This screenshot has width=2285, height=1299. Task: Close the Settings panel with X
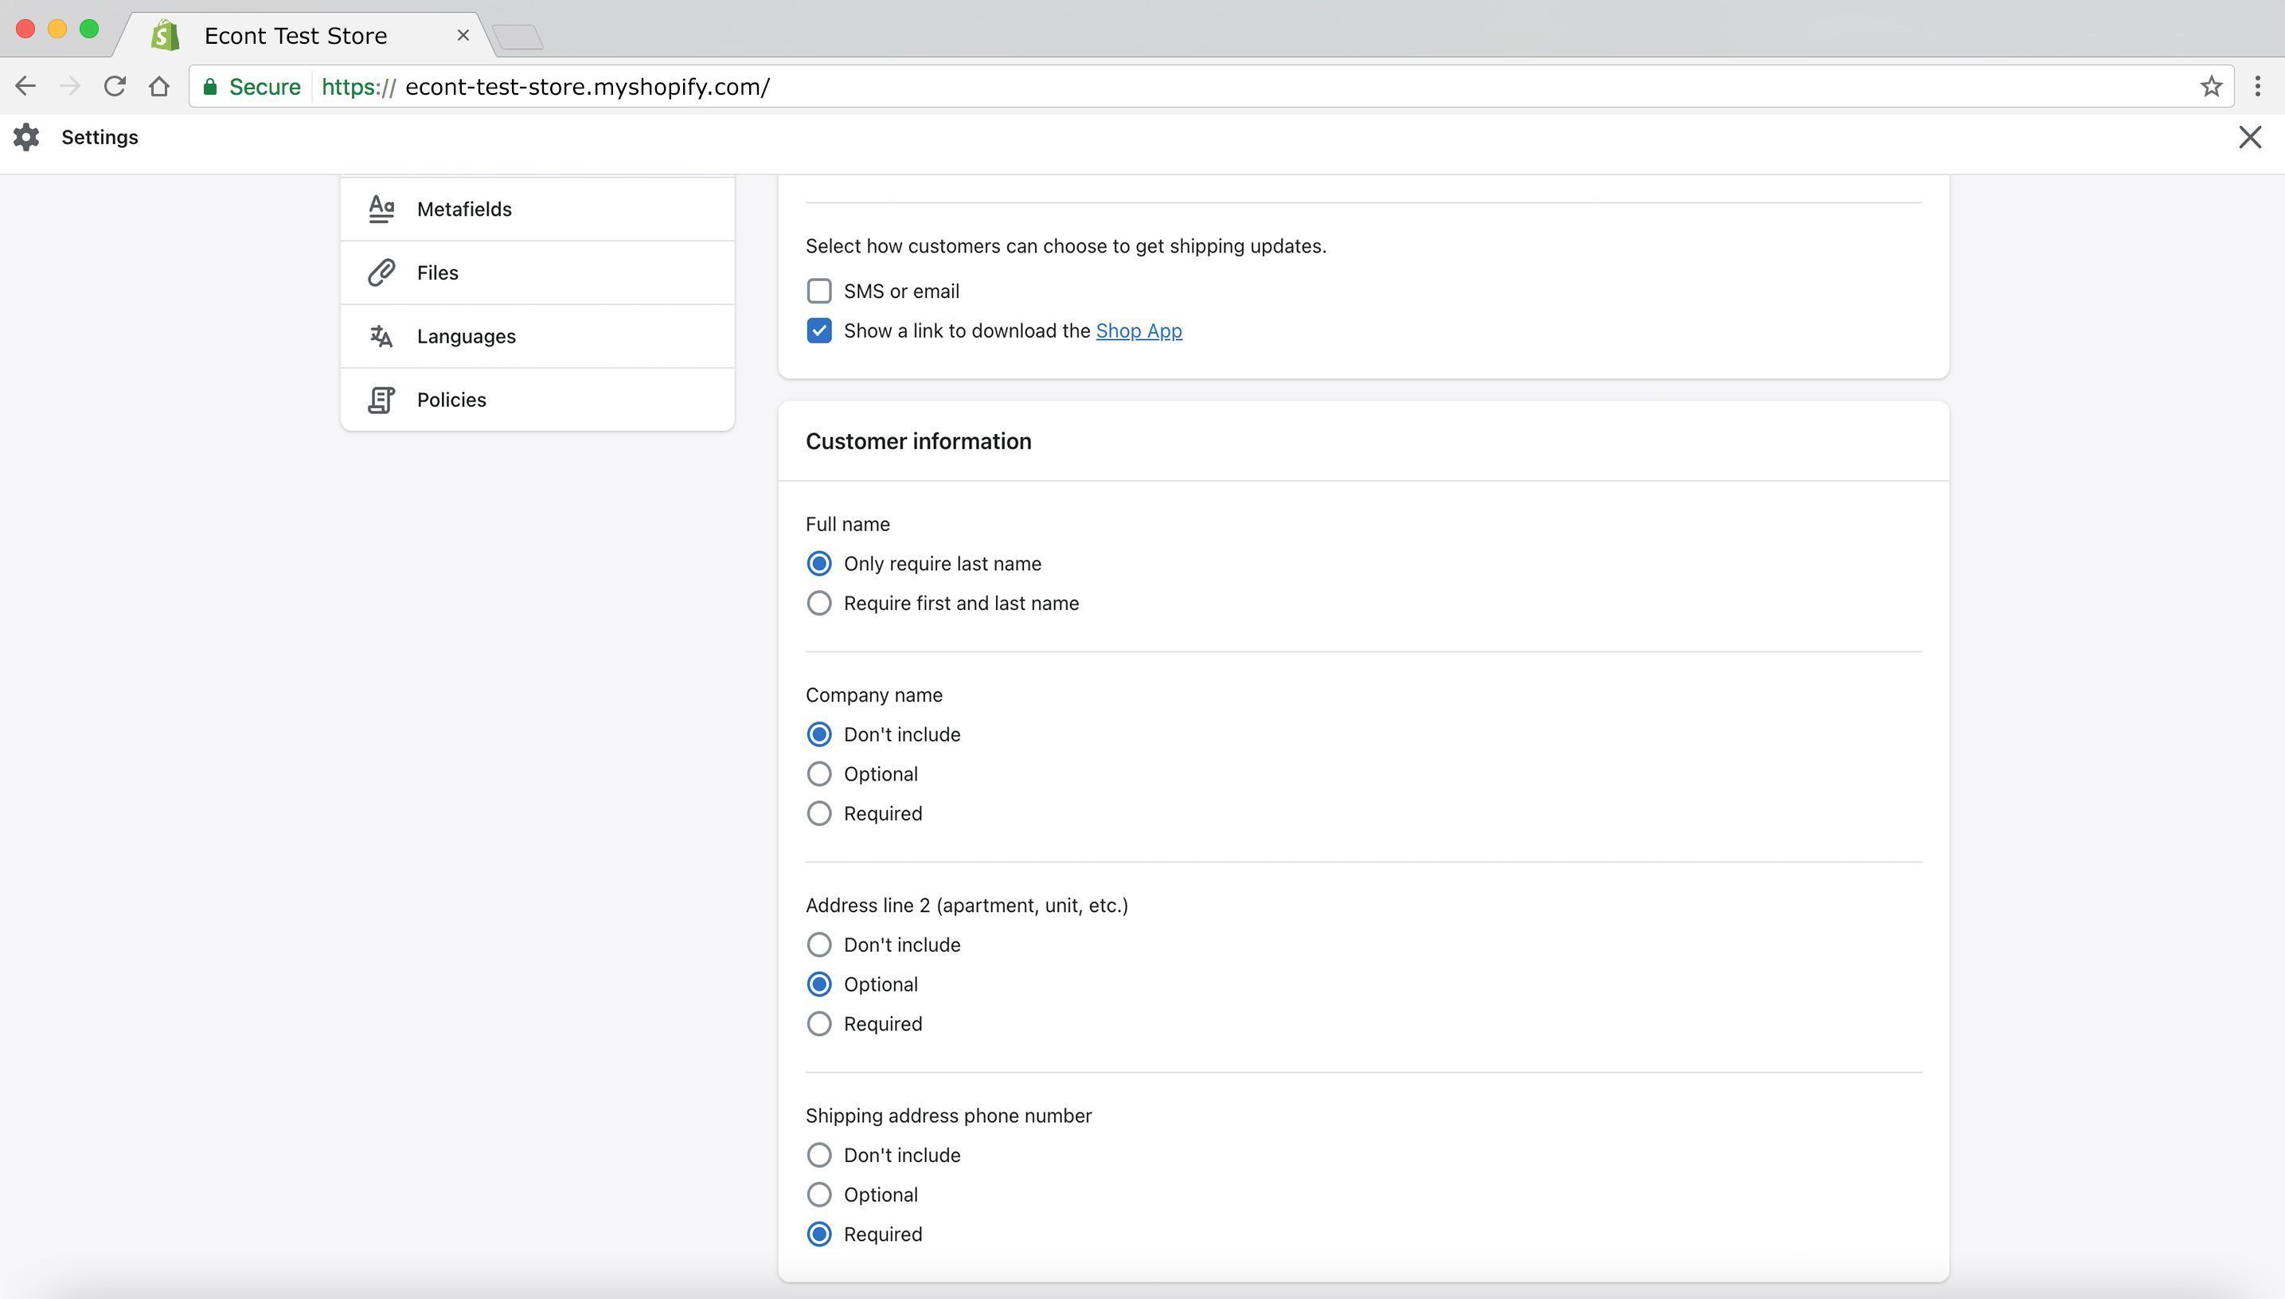(x=2249, y=138)
